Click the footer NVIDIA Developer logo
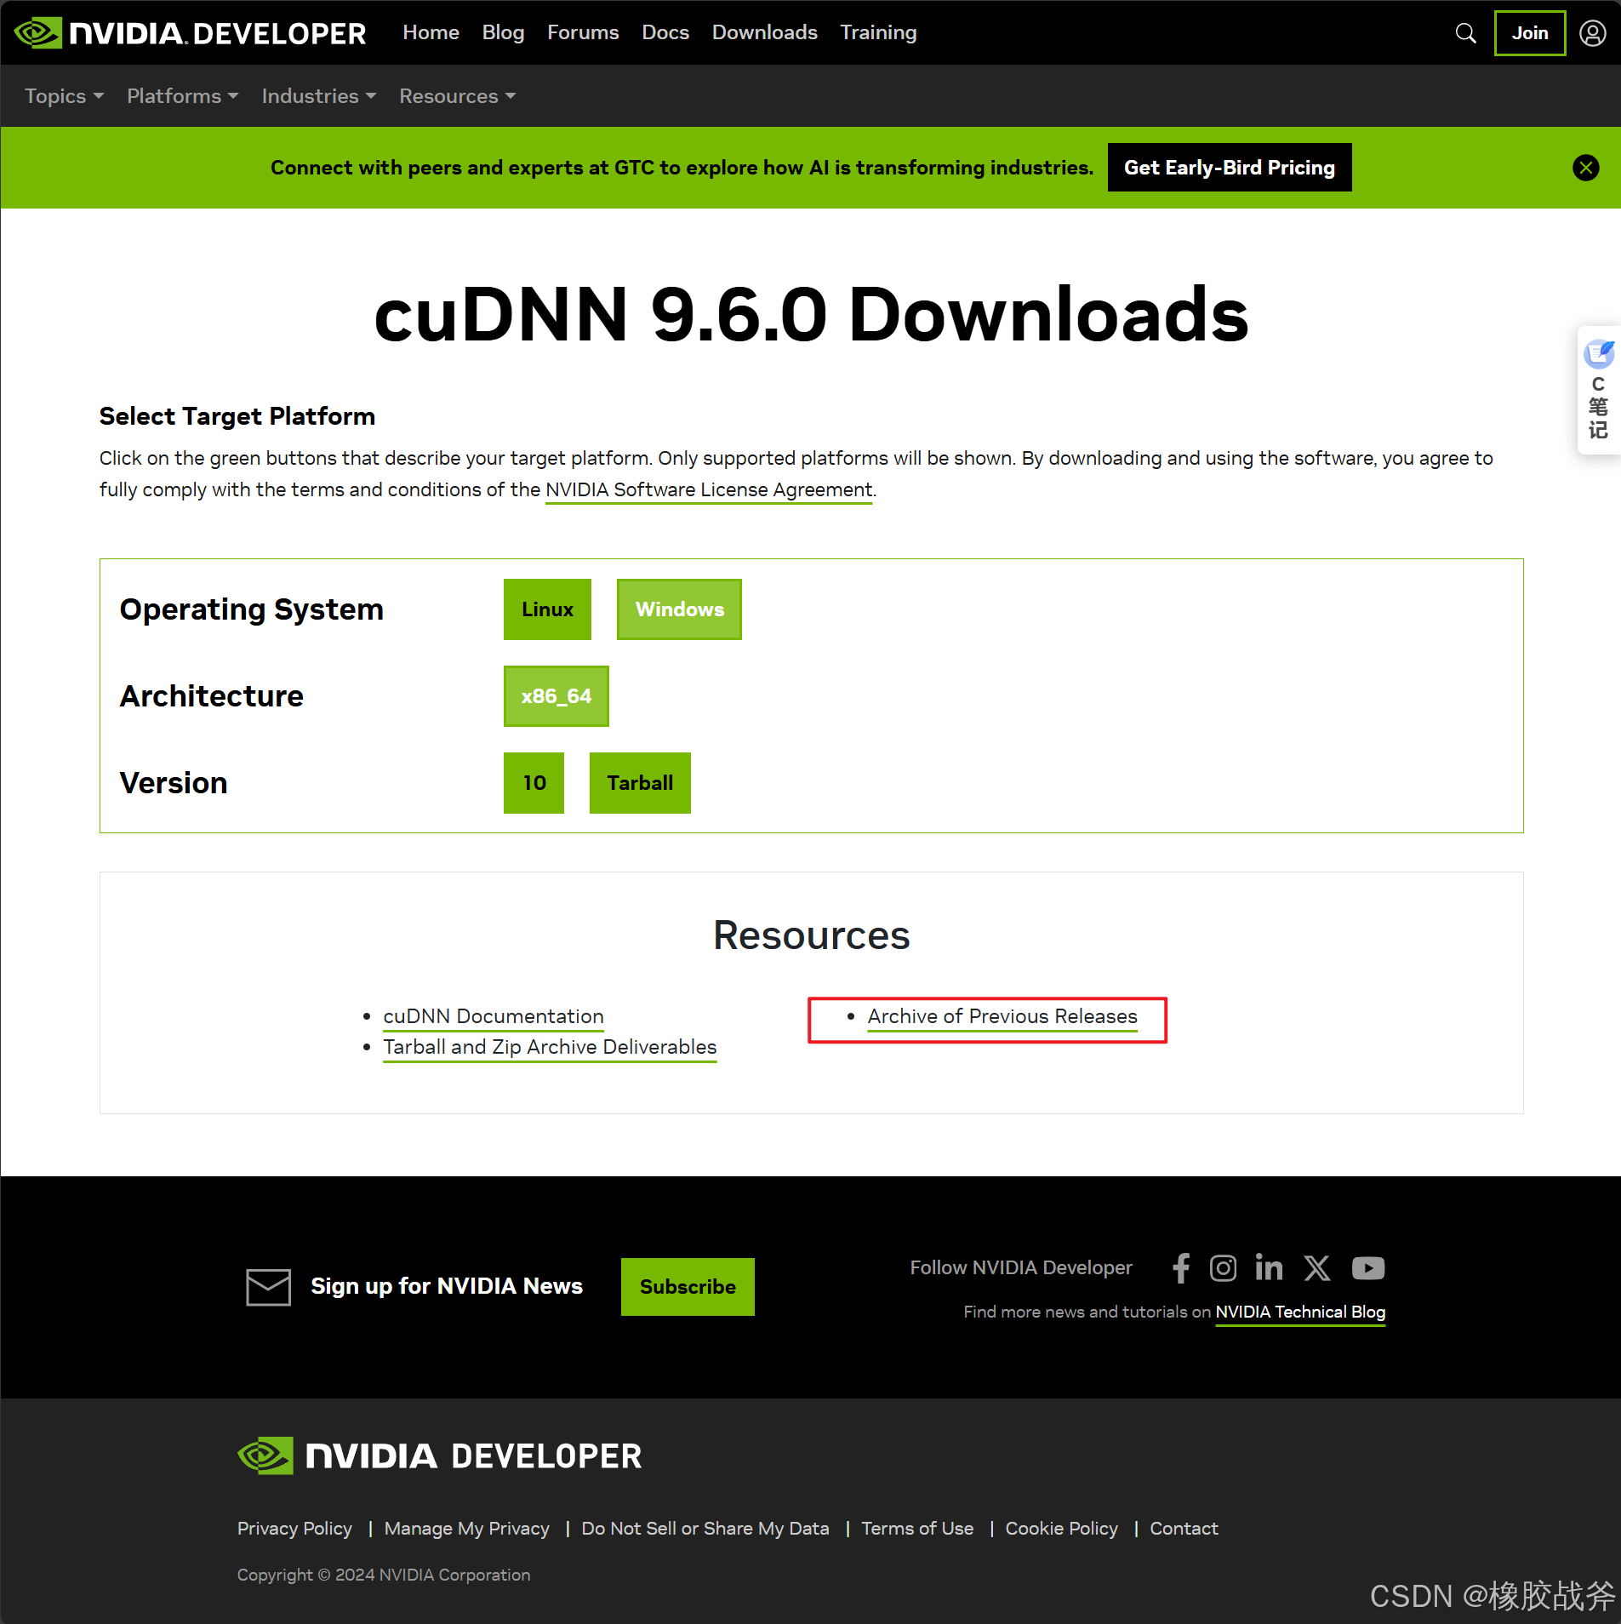This screenshot has width=1621, height=1624. [x=439, y=1455]
